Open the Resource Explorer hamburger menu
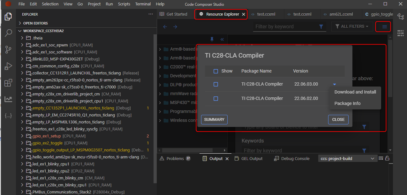Viewport: 407px width, 195px height. click(x=384, y=27)
